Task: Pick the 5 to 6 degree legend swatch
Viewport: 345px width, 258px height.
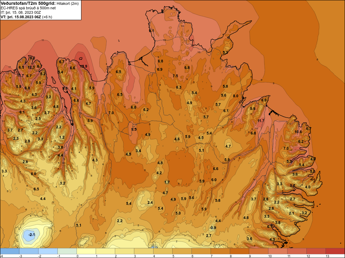Action: (182, 251)
